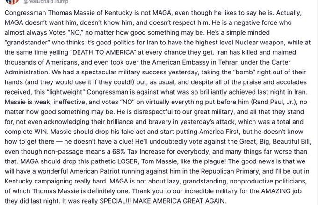Screen dimensions: 318x205
Task: Click the closing "MAKE AMERICA GREAT AGAIN" text
Action: tap(179, 201)
